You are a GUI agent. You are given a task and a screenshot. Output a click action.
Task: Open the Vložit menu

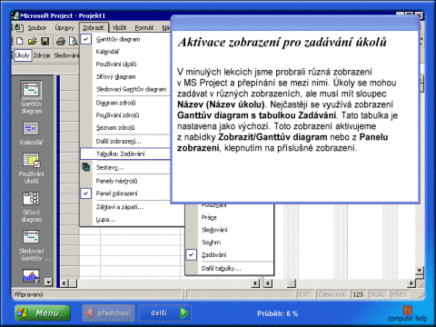pyautogui.click(x=119, y=28)
